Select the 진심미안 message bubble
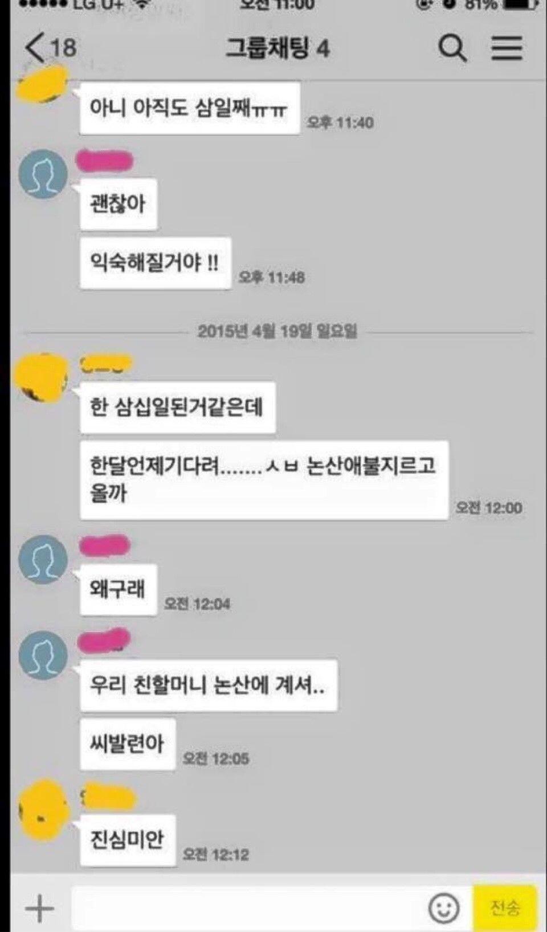Screen dimensions: 547x932 (128, 840)
